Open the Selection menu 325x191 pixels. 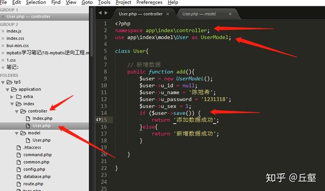tap(36, 3)
